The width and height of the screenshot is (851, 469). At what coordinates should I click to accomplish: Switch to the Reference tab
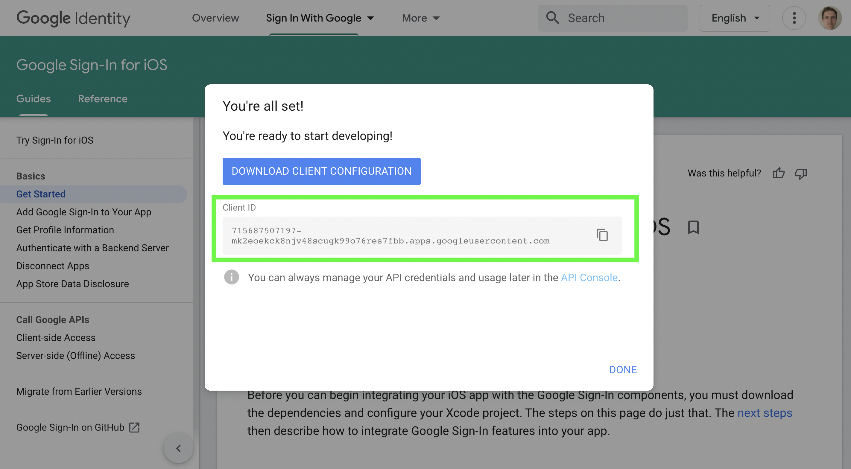click(x=102, y=99)
